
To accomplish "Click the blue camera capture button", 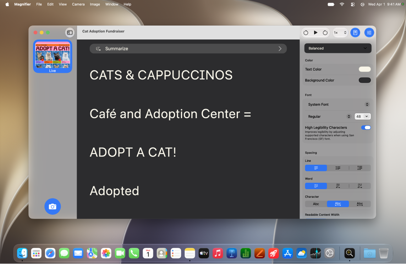I will (53, 206).
